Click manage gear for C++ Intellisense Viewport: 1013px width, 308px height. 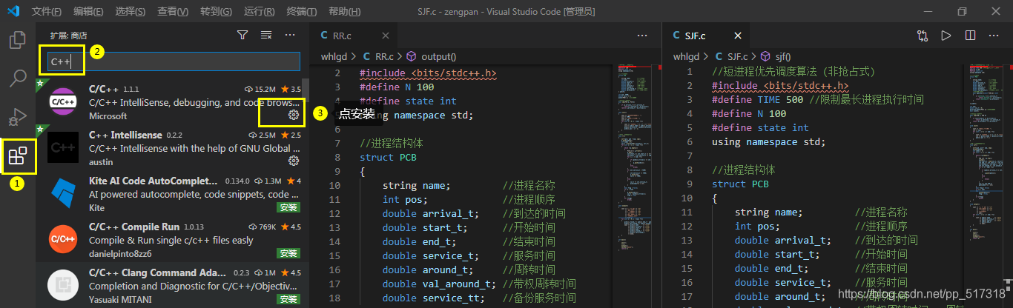294,161
